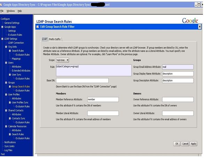Image resolution: width=204 pixels, height=158 pixels.
Task: Open the File menu
Action: tap(2, 11)
